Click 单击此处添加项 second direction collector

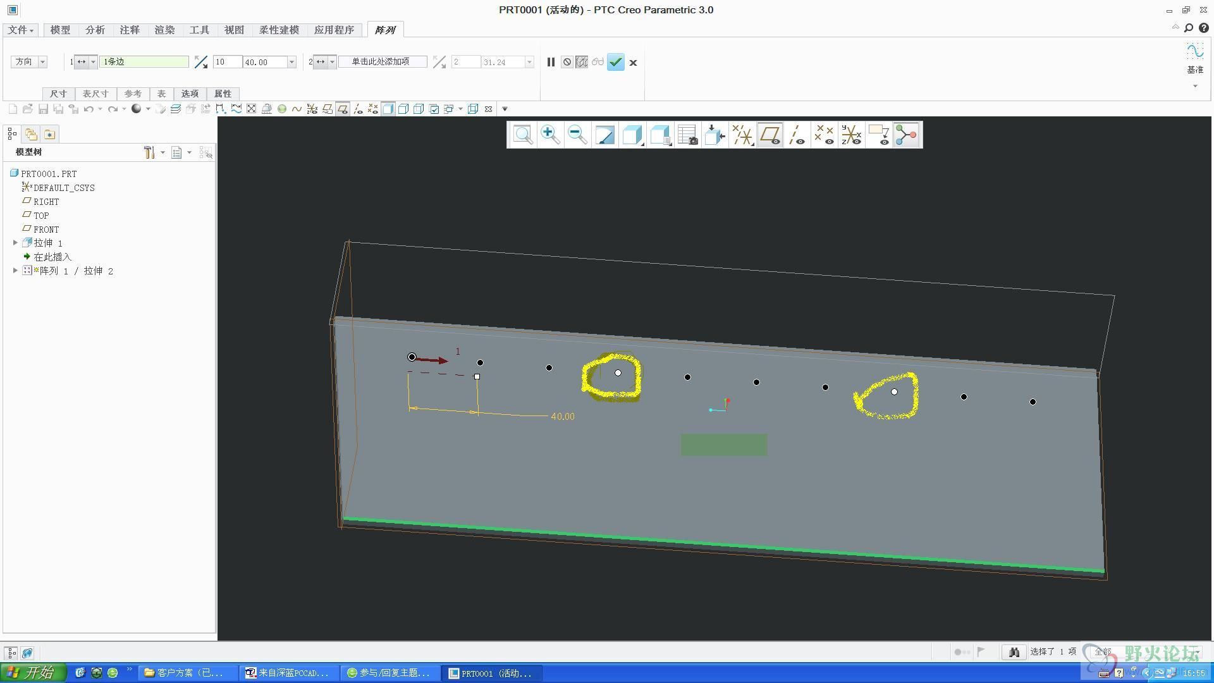(382, 61)
